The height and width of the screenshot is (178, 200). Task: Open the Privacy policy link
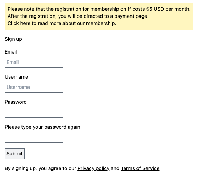tap(93, 168)
